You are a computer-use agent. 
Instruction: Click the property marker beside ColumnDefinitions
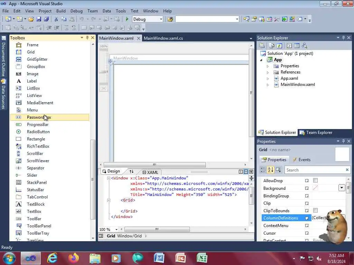(307, 218)
